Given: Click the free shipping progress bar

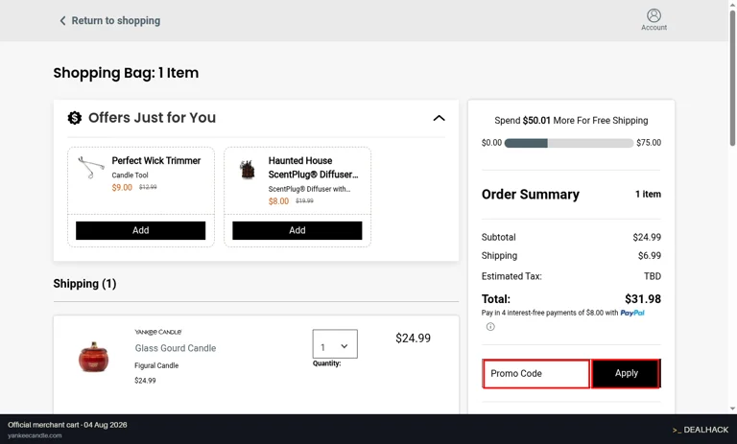Looking at the screenshot, I should tap(569, 143).
